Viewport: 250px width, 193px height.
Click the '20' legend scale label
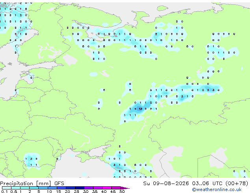click(67, 191)
